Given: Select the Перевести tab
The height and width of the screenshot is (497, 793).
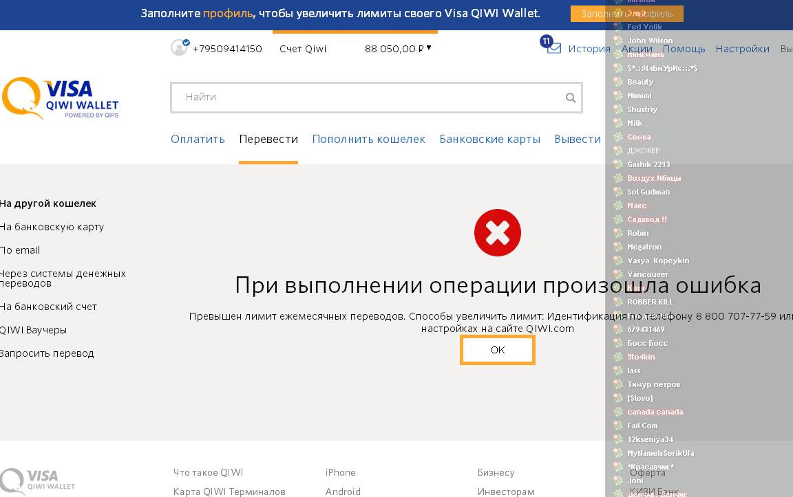Looking at the screenshot, I should coord(268,140).
